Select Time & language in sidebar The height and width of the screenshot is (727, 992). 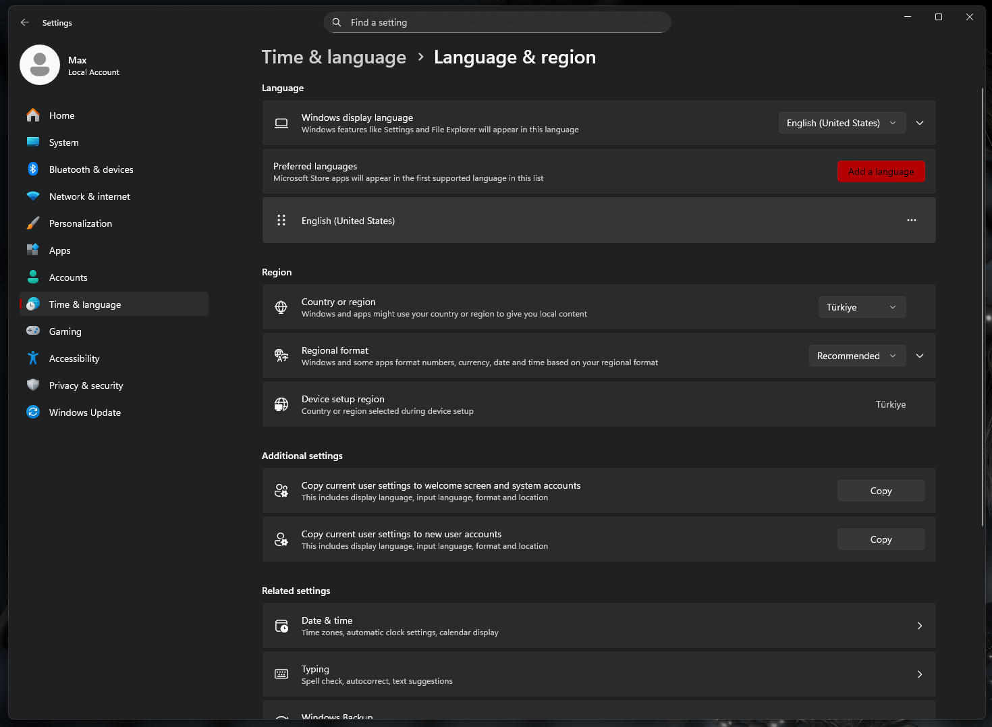(114, 304)
